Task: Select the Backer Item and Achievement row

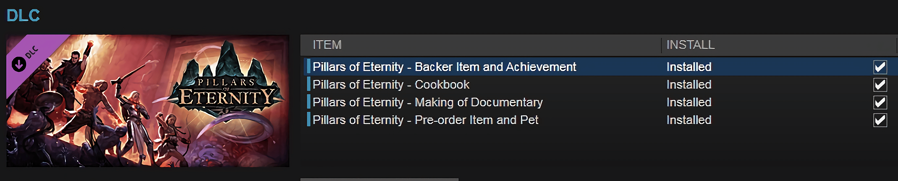Action: [444, 67]
